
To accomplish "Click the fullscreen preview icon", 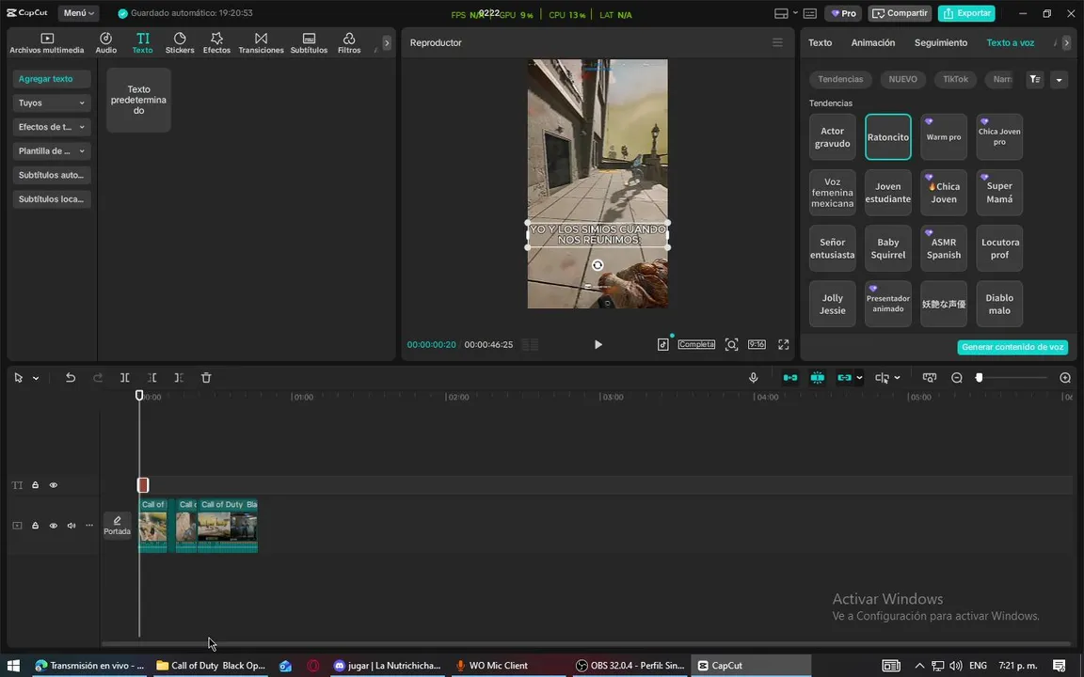I will click(783, 344).
